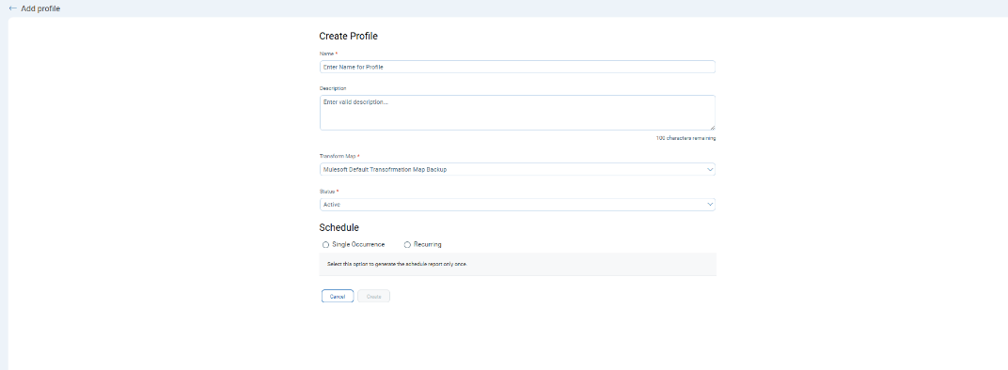Click the Recurring label text
This screenshot has width=1008, height=370.
click(x=428, y=245)
